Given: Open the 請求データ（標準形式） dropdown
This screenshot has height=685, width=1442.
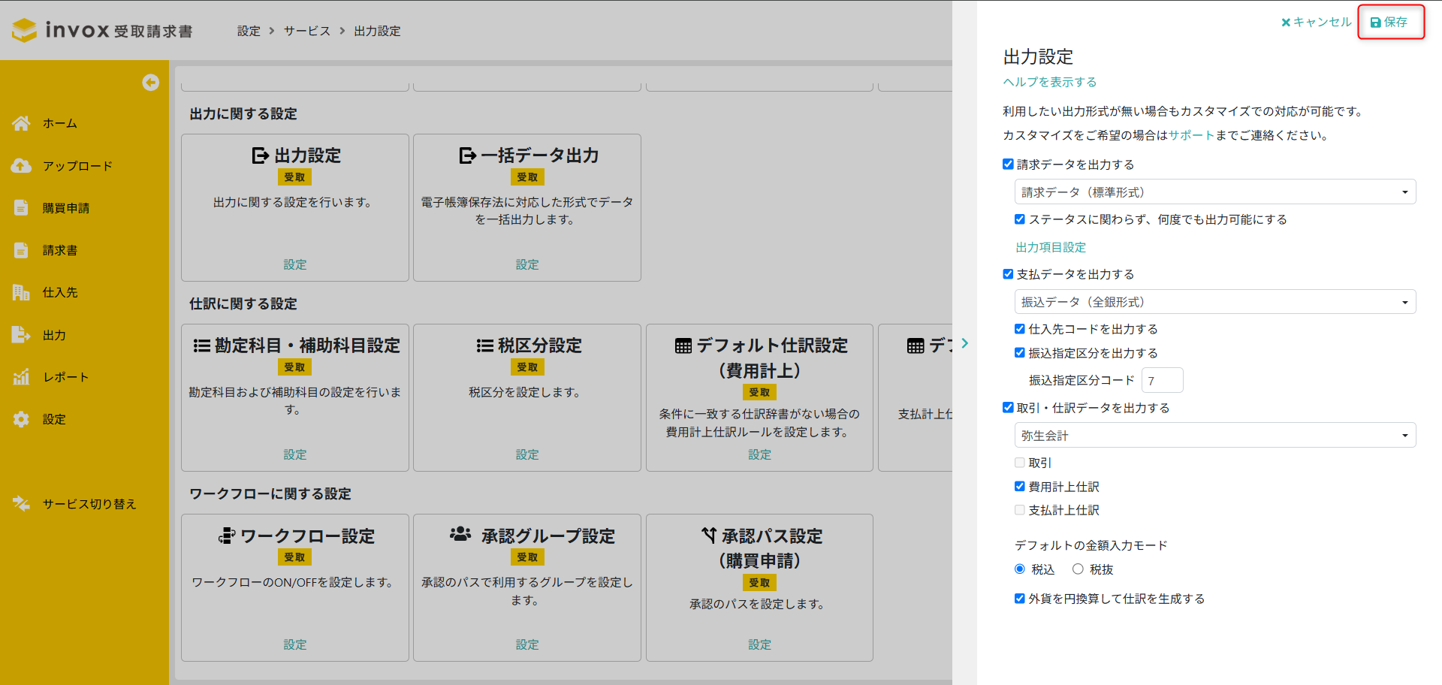Looking at the screenshot, I should 1214,192.
